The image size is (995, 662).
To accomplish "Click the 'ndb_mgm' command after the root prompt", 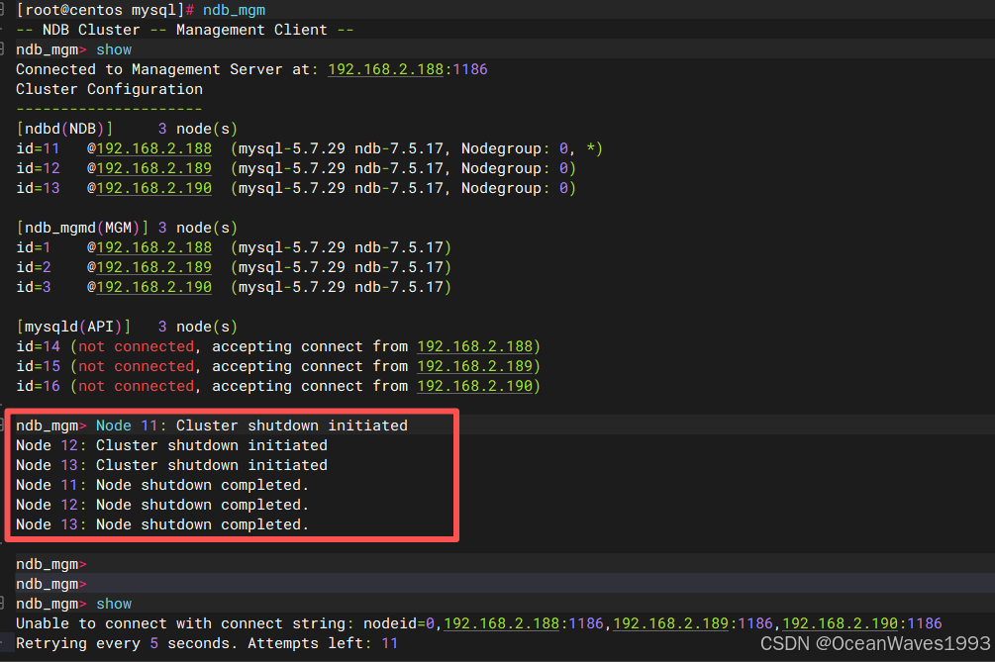I will coord(235,10).
